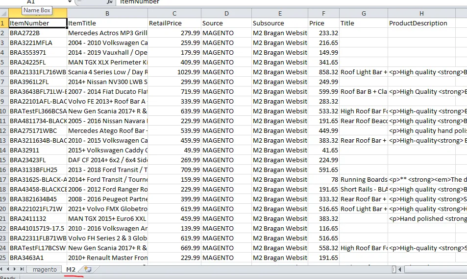Image resolution: width=467 pixels, height=279 pixels.
Task: Select cell containing BRA3221MFLA
Action: [x=38, y=43]
